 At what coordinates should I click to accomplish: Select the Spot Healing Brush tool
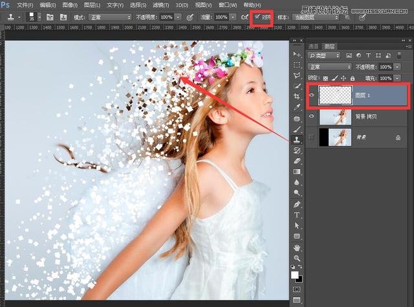click(x=297, y=119)
